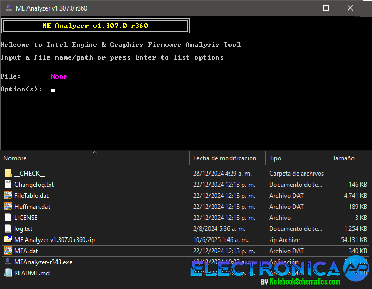Viewport: 372px width, 289px height.
Task: Maximize the ME Analyzer window
Action: [326, 8]
